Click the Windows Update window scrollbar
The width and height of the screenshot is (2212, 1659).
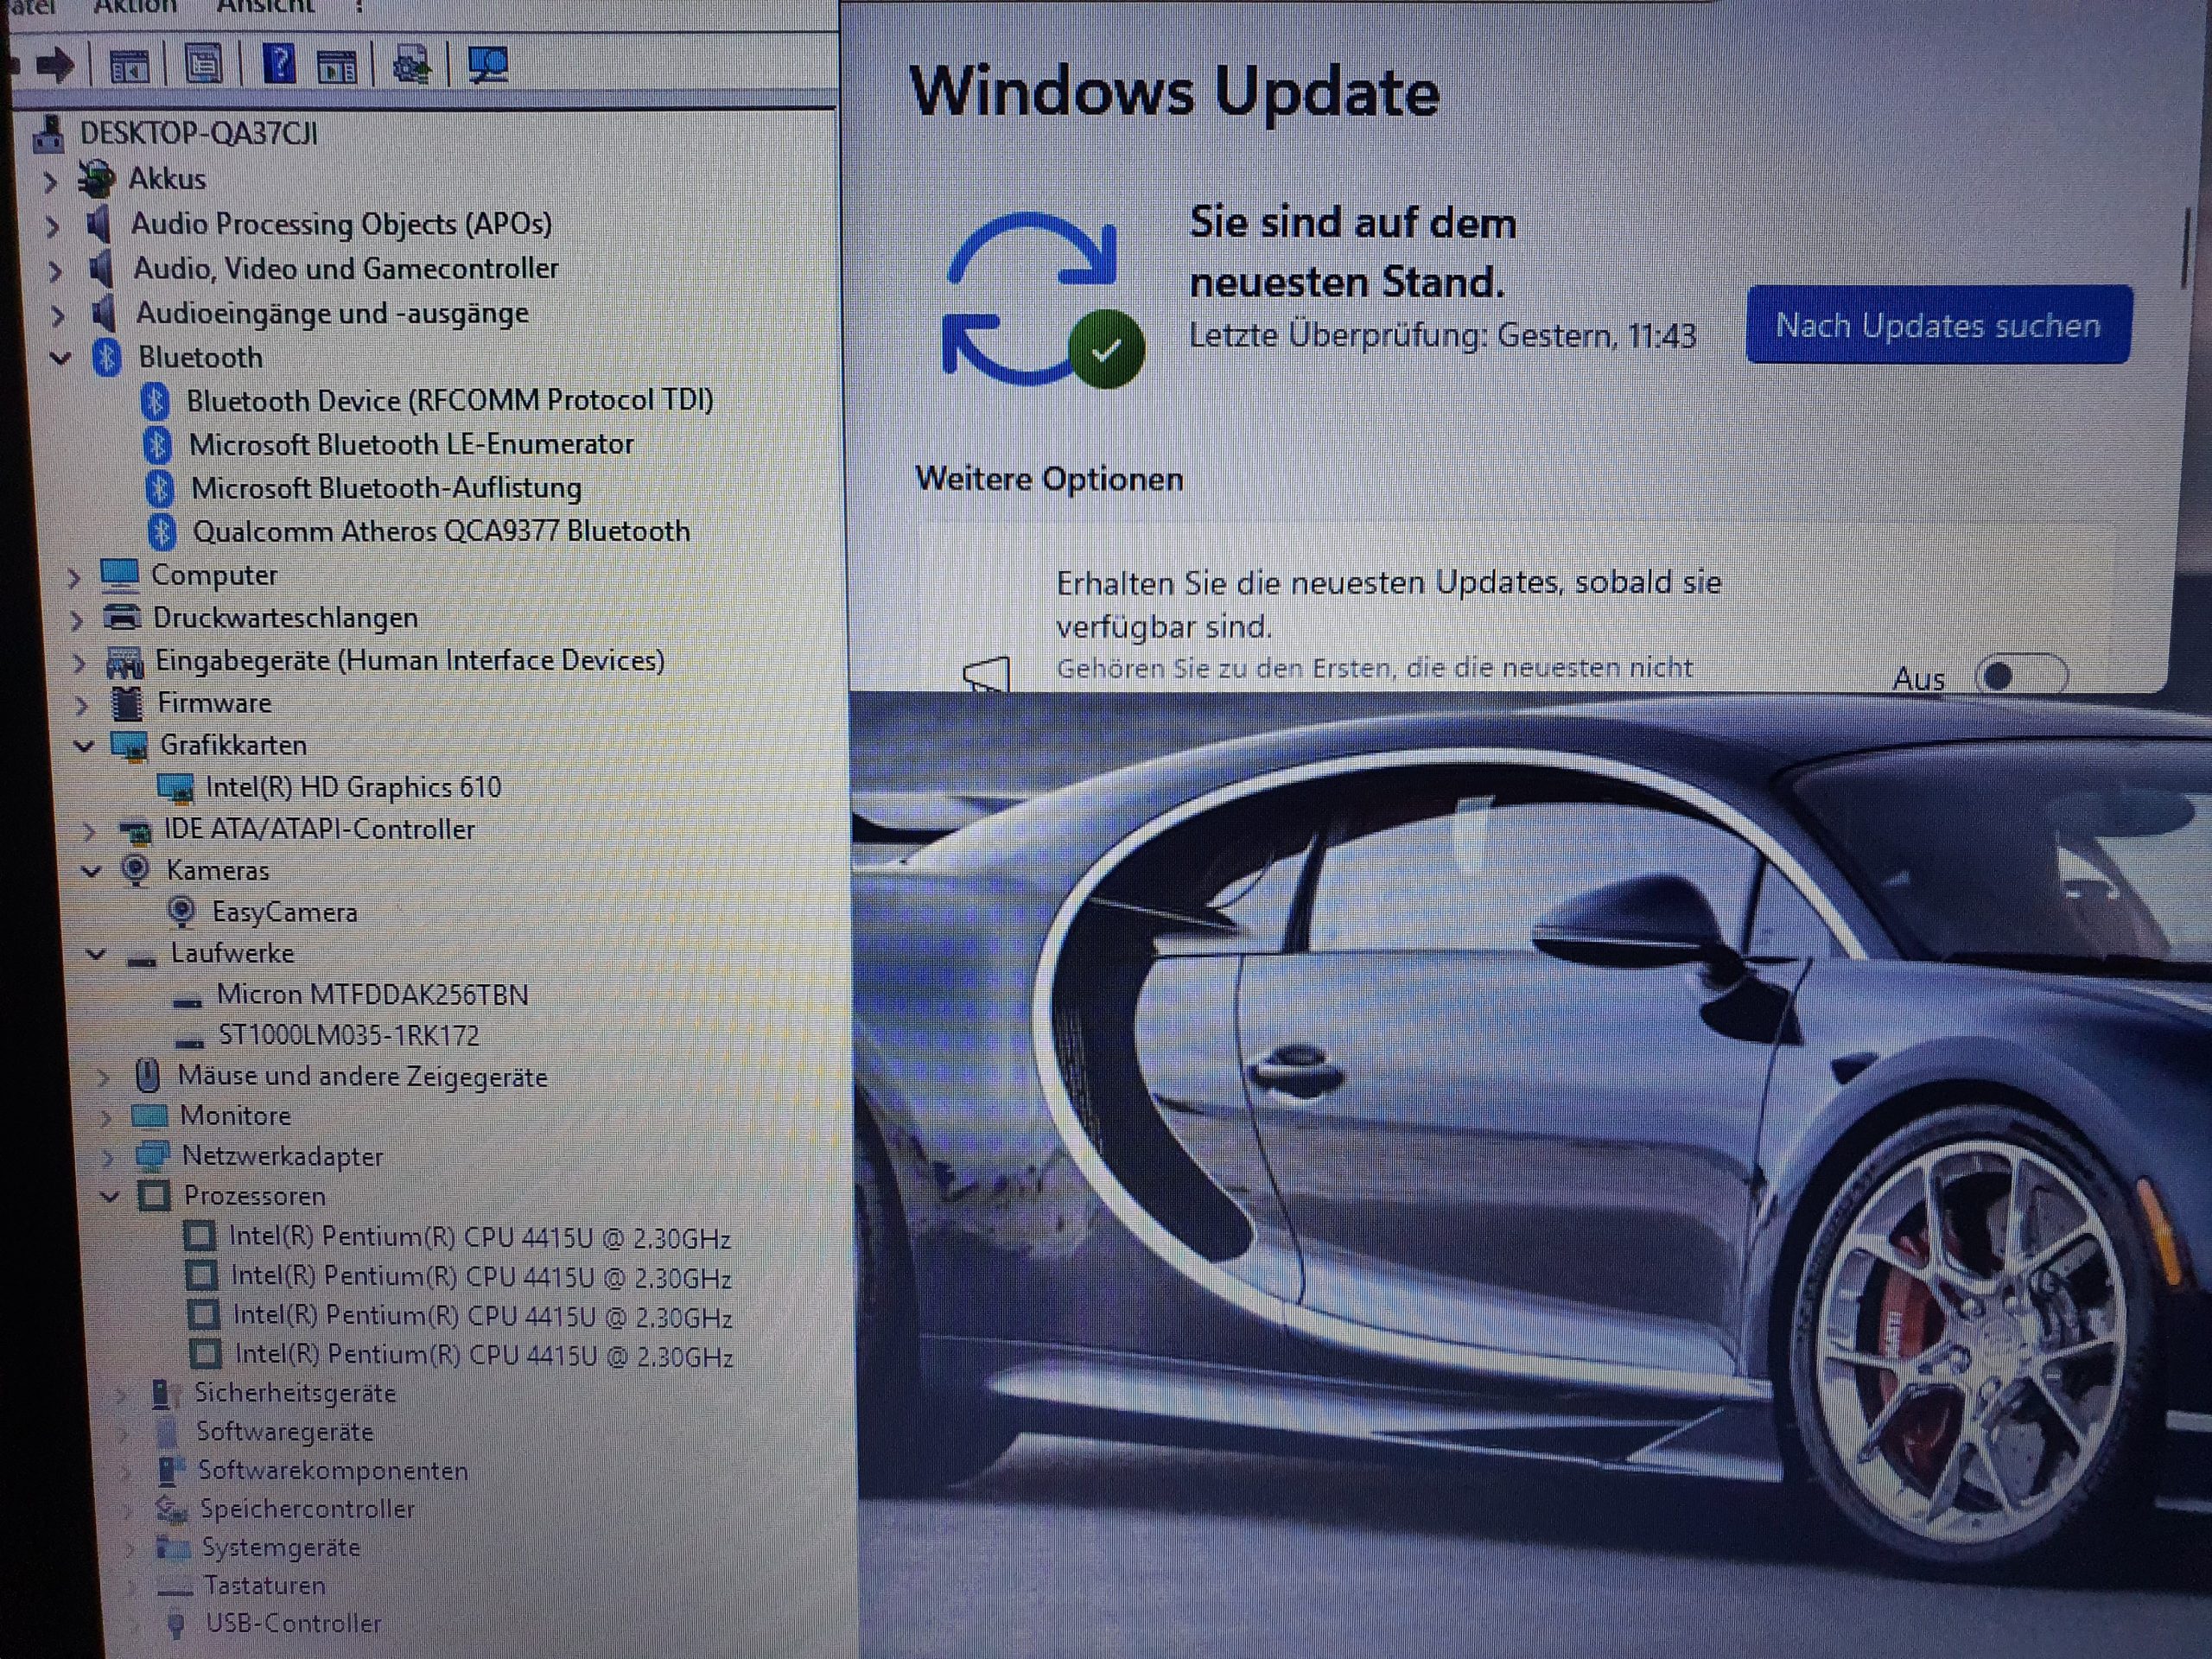click(2186, 250)
